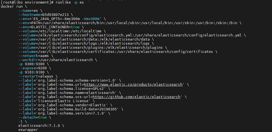
Task: Select the '--name=es' line
Action: 30,11
